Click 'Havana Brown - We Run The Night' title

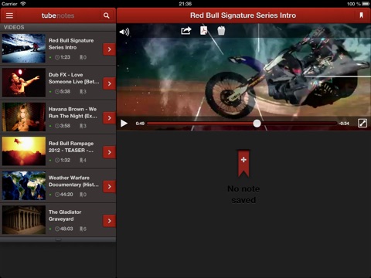click(x=73, y=113)
